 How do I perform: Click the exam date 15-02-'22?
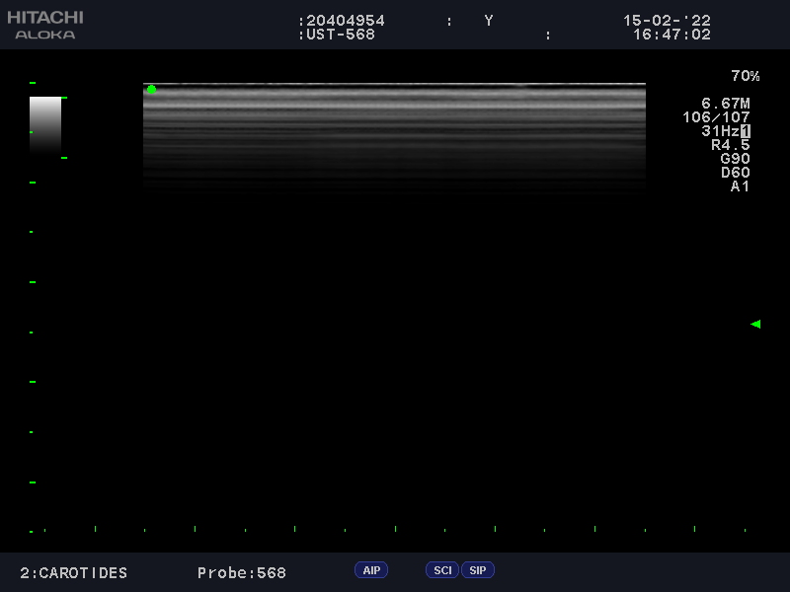[x=667, y=21]
